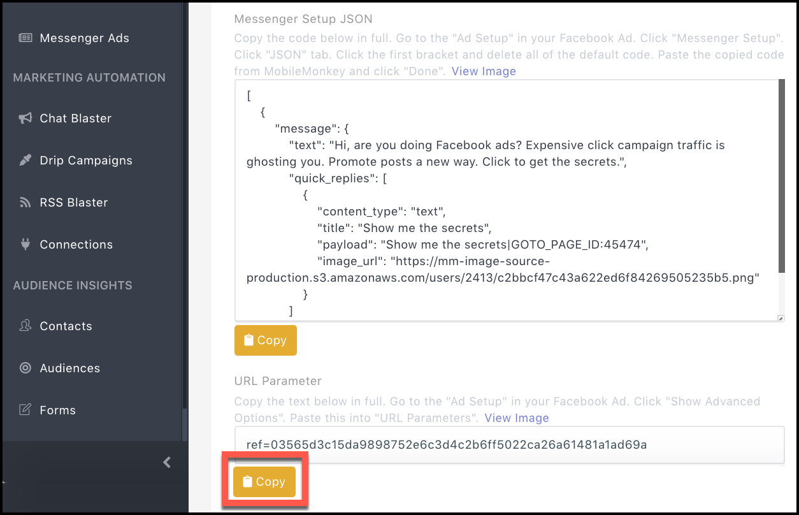
Task: Open View Image link for URL Parameter
Action: (517, 417)
